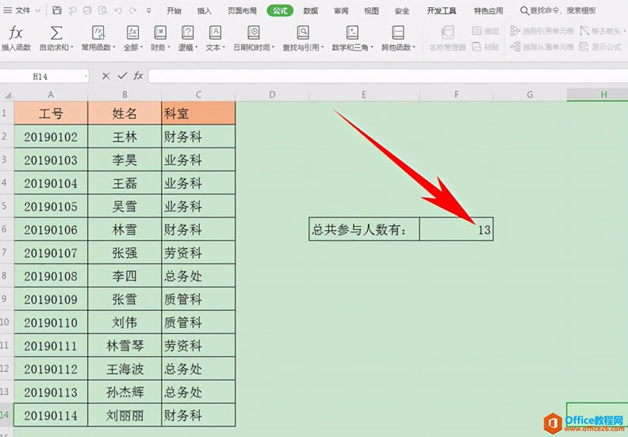Image resolution: width=628 pixels, height=437 pixels.
Task: Click the name cell 王海波
Action: [x=124, y=369]
